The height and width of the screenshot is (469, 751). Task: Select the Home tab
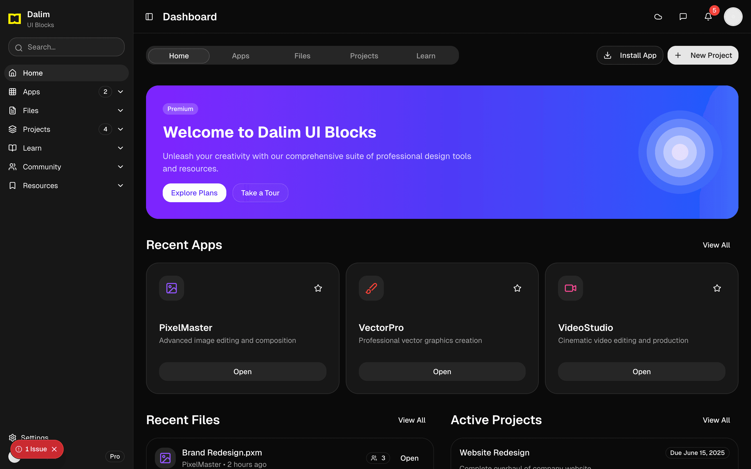coord(179,56)
